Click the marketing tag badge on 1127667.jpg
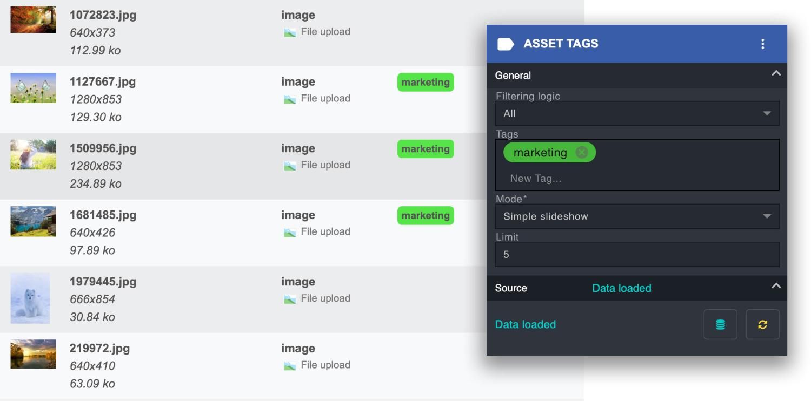Viewport: 811px width, 402px height. click(425, 82)
